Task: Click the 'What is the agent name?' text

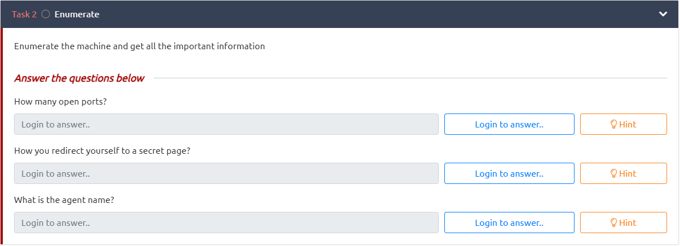Action: click(65, 200)
